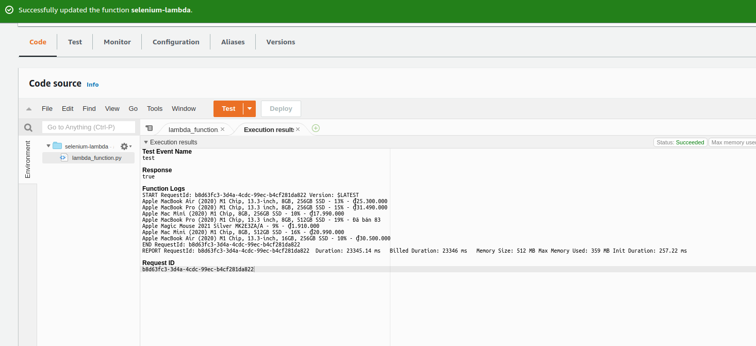Click the Deploy button

tap(281, 109)
